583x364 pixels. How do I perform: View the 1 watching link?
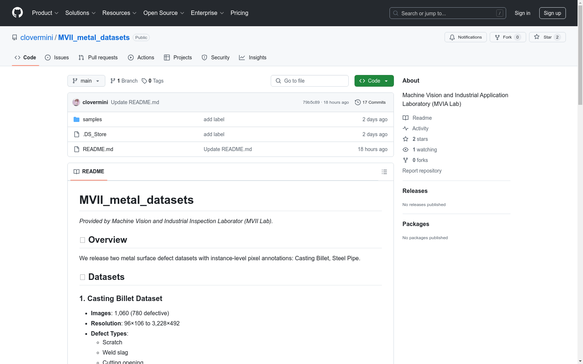pos(424,150)
